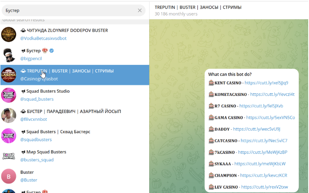Open the CATCASINO cutt.ly link
The image size is (309, 193).
264,141
